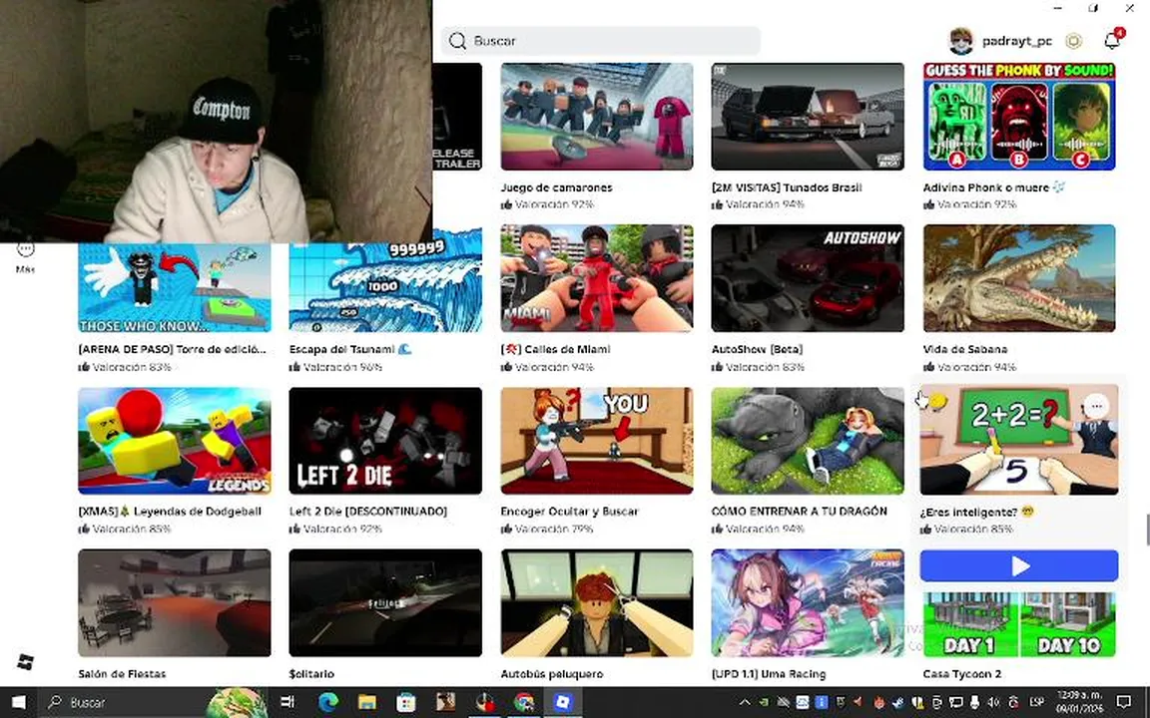Viewport: 1150px width, 718px height.
Task: Click Valoración 94% under Vida de Sabana
Action: (969, 367)
